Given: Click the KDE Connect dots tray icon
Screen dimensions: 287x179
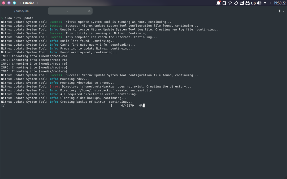Looking at the screenshot, I should pyautogui.click(x=230, y=3).
